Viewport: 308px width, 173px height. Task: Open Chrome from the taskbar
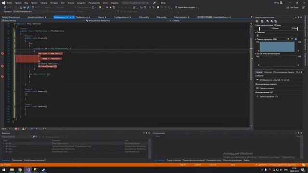click(20, 170)
